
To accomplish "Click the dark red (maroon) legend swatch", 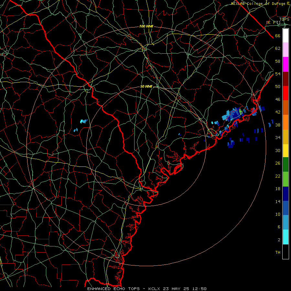I will pyautogui.click(x=286, y=79).
